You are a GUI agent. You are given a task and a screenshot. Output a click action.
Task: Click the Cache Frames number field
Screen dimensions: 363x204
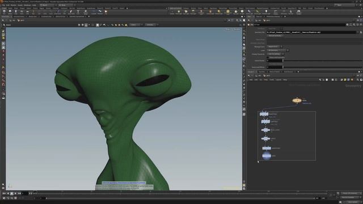275,61
